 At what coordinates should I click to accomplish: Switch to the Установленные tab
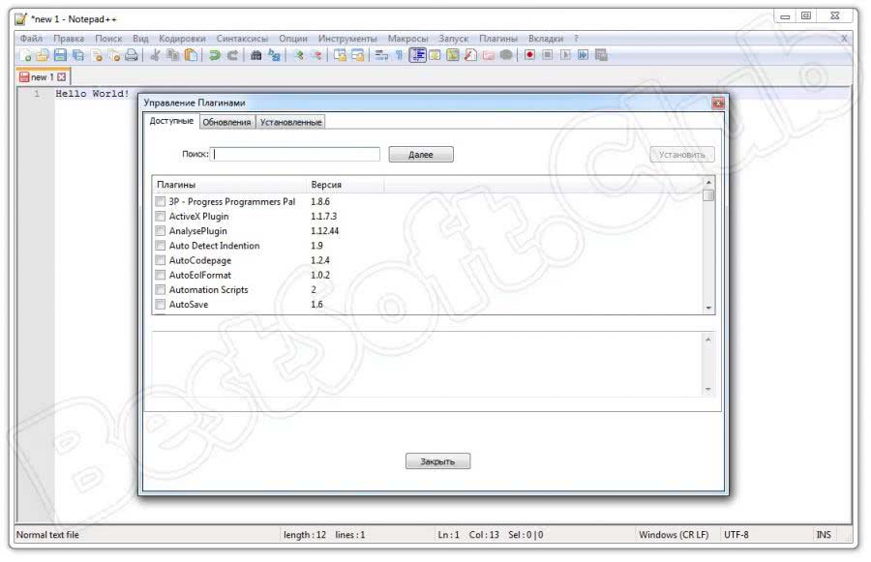(x=290, y=122)
